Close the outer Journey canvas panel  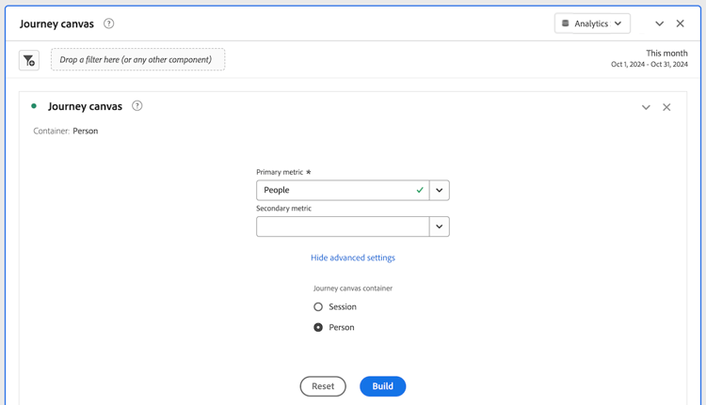coord(681,23)
